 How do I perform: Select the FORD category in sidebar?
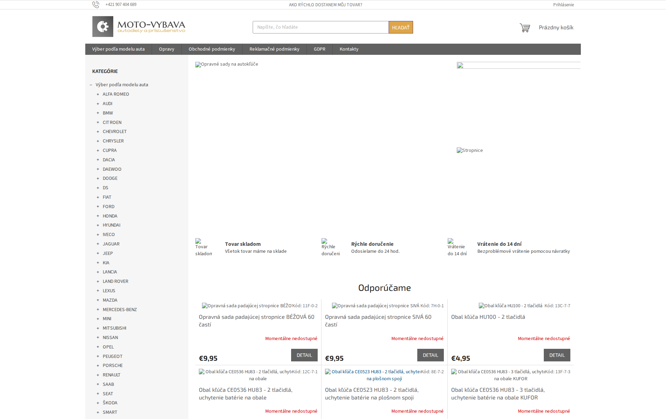(108, 206)
